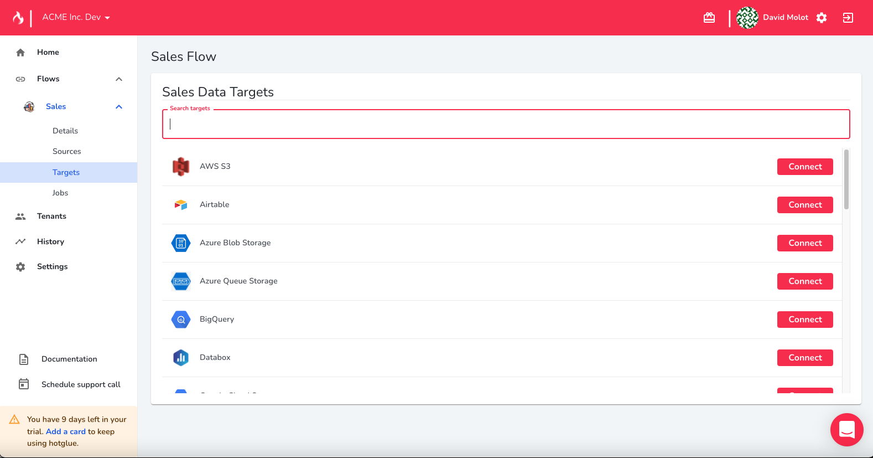Open the chat support bubble
The image size is (873, 458).
[847, 430]
